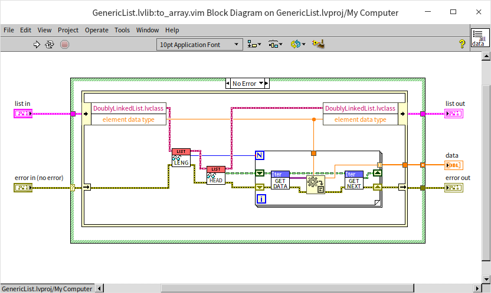Open the Reorder dropdown
491x293 pixels.
tap(297, 44)
